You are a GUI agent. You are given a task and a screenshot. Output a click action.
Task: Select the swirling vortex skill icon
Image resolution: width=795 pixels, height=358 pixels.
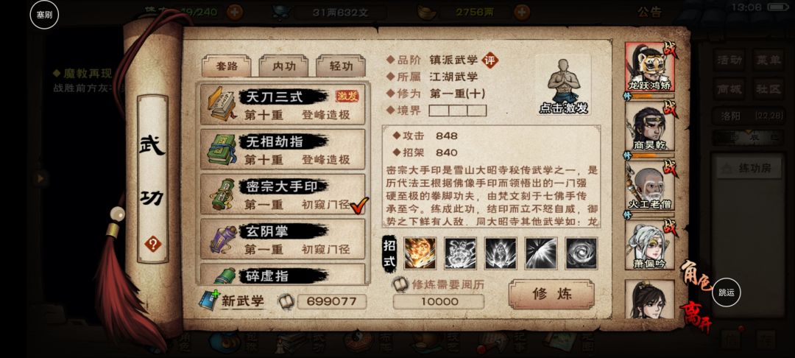click(582, 253)
